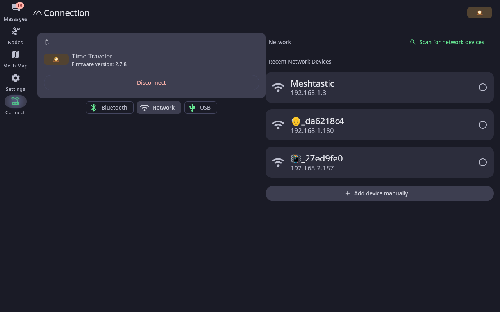Switch to the Bluetooth connection tab
500x312 pixels.
click(110, 108)
